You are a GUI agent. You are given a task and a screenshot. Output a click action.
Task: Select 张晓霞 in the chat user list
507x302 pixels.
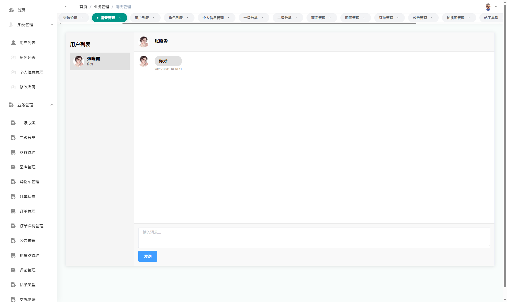coord(100,61)
